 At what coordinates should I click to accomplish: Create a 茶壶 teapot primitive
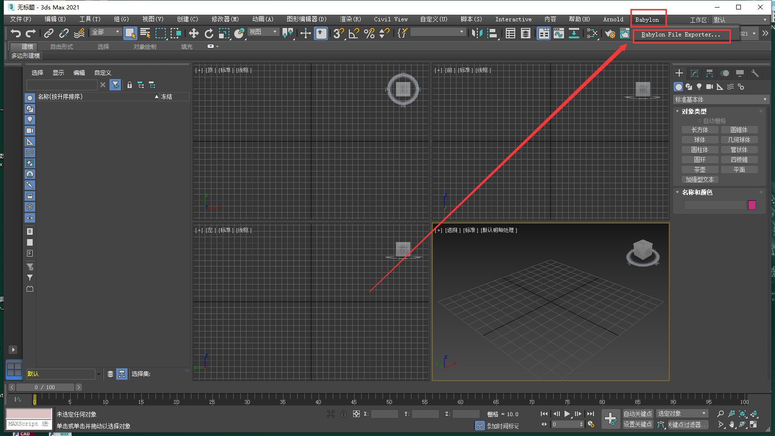(700, 169)
